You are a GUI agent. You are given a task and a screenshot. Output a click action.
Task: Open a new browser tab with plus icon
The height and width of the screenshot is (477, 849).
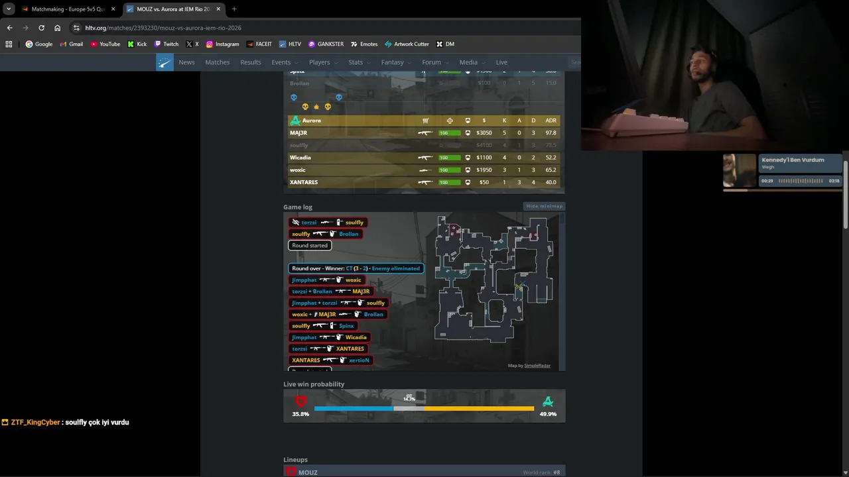[x=234, y=9]
